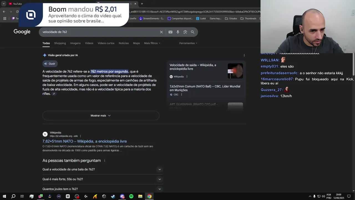The image size is (355, 200).
Task: Switch to Imagens results tab
Action: coord(75,43)
